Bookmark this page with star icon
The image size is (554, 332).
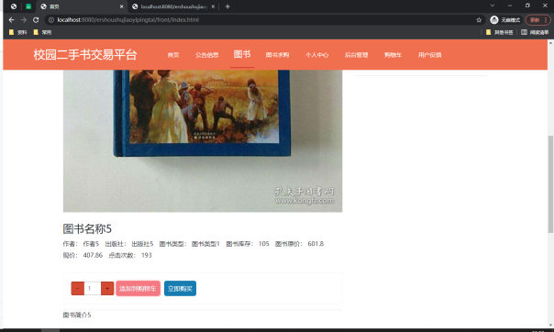479,20
